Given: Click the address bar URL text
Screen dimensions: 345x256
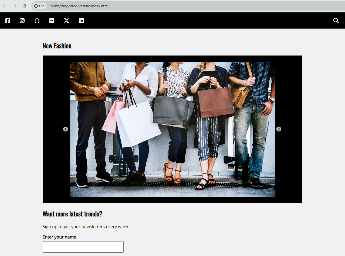Looking at the screenshot, I should point(79,6).
